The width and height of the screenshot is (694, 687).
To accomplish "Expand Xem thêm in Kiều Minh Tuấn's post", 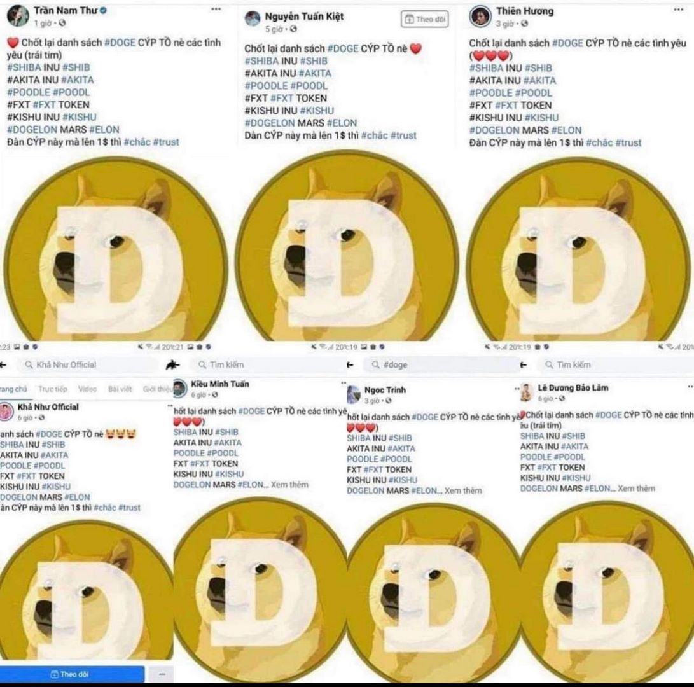I will (x=289, y=484).
